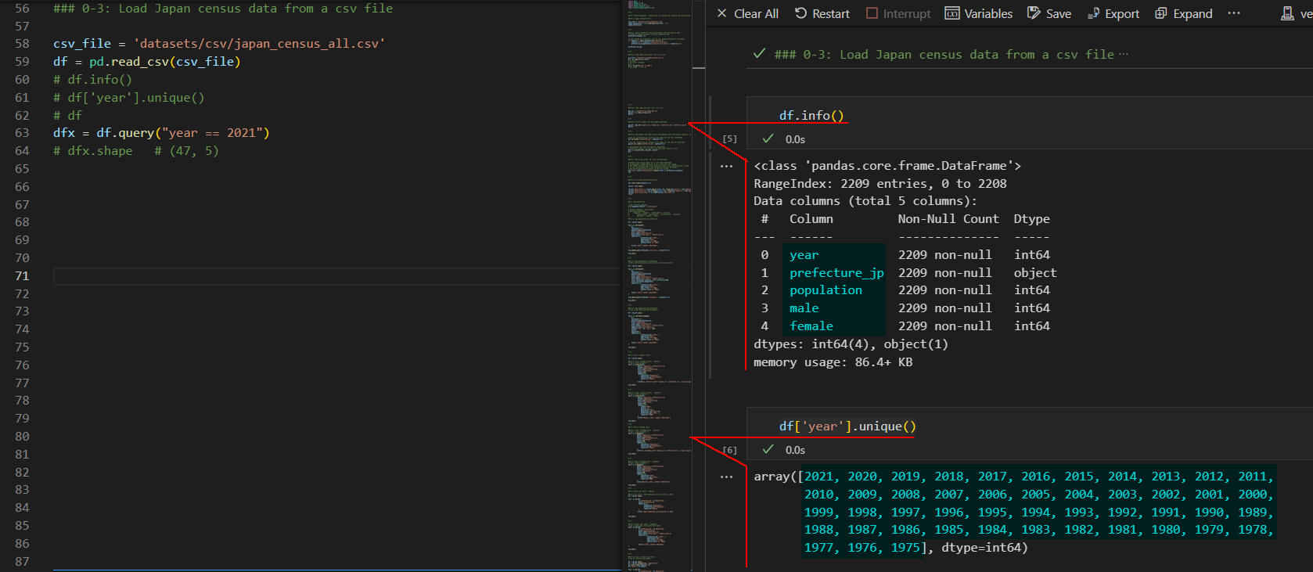Image resolution: width=1313 pixels, height=572 pixels.
Task: Place cursor on empty line 71
Action: click(x=336, y=276)
